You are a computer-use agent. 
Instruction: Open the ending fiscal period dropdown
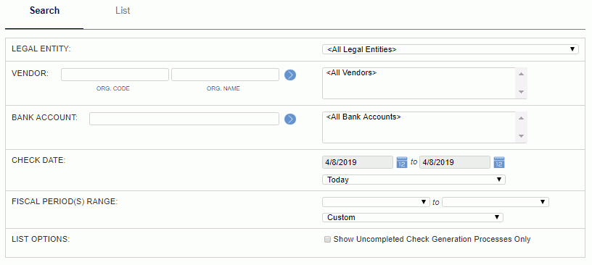(x=496, y=202)
